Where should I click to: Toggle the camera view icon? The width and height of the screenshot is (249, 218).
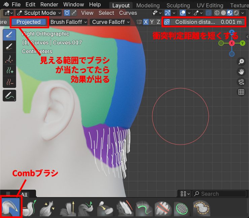pos(241,82)
